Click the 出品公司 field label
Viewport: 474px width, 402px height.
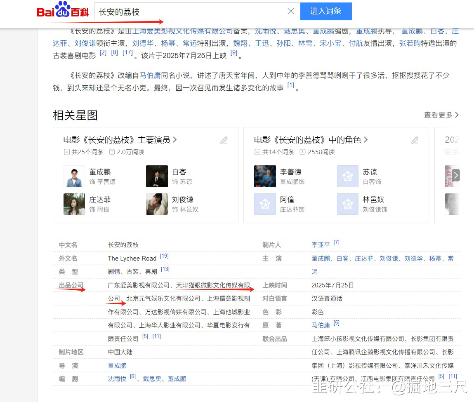71,285
